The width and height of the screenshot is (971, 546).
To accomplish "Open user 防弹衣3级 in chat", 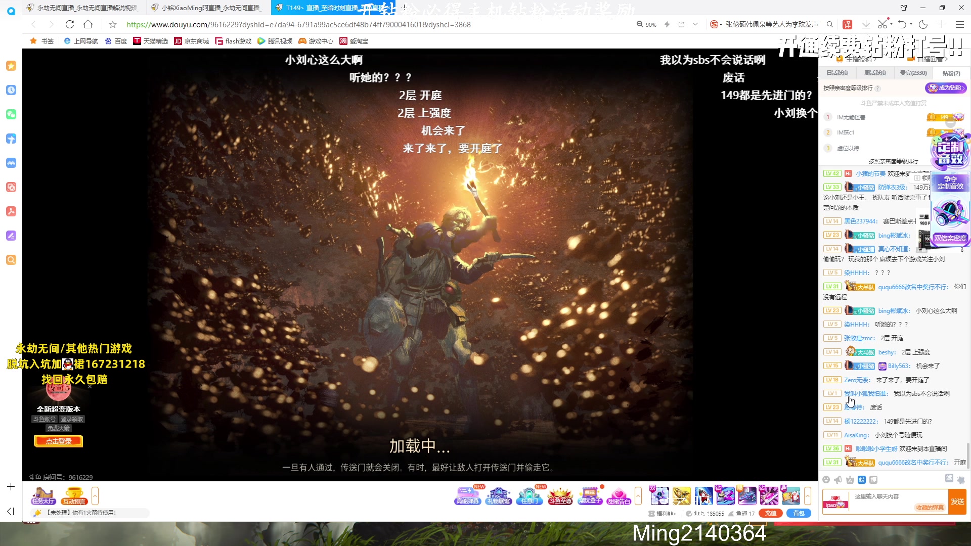I will tap(893, 188).
